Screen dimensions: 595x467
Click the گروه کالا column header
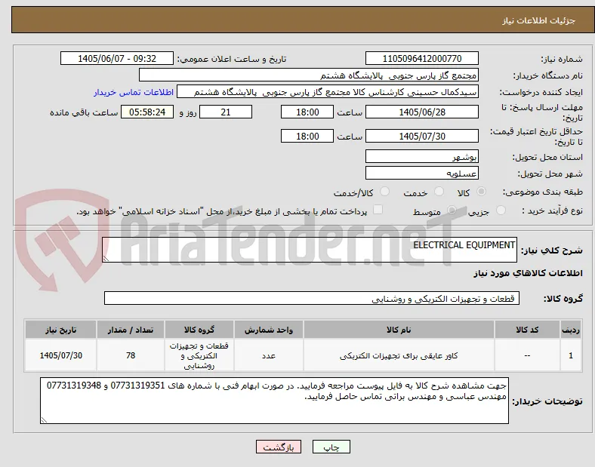pos(199,330)
